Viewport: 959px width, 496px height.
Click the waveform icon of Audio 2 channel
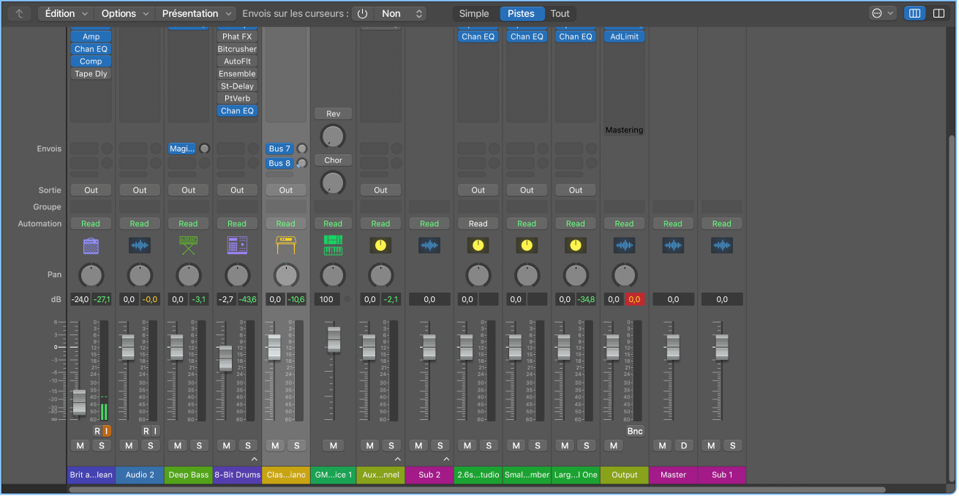click(140, 246)
